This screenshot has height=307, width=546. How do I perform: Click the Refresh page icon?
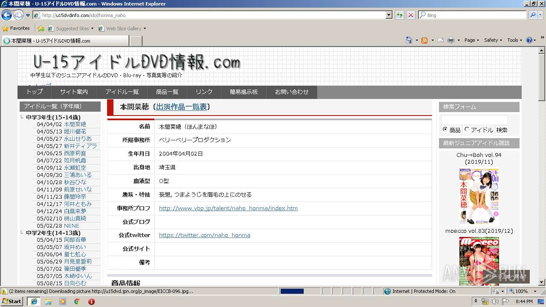[400, 15]
